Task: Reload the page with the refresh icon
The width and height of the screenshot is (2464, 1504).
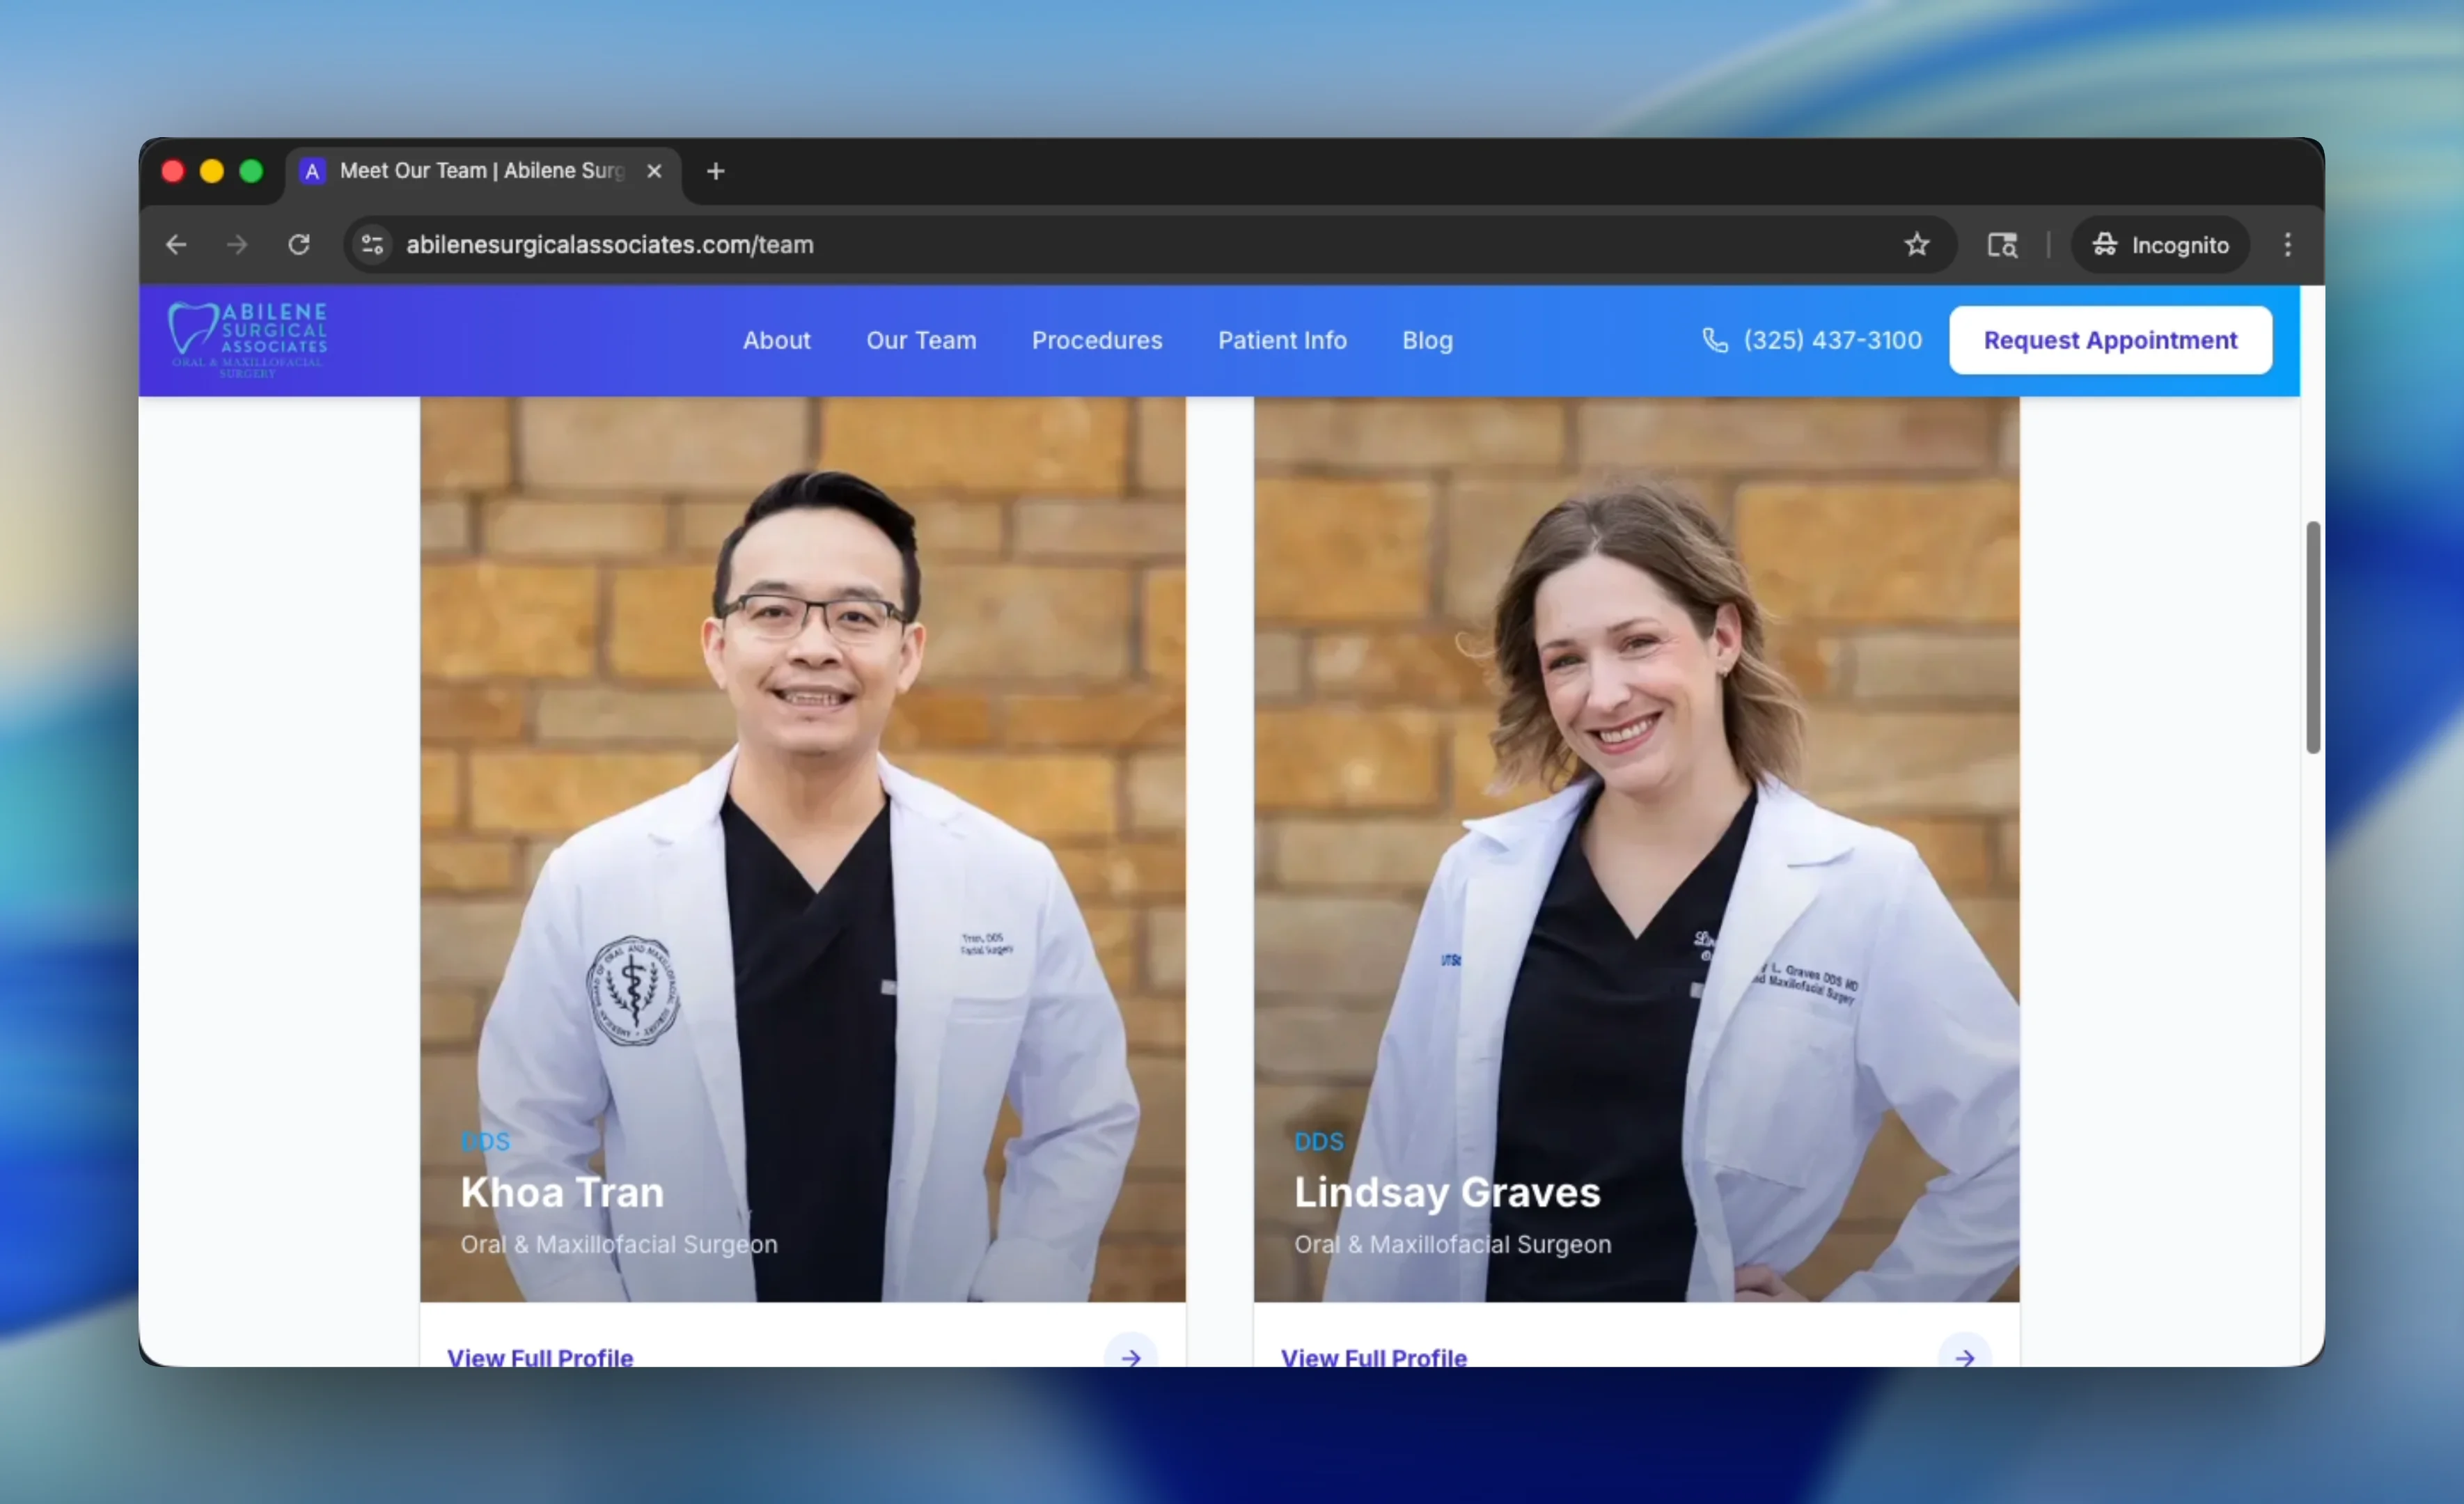Action: [x=299, y=244]
